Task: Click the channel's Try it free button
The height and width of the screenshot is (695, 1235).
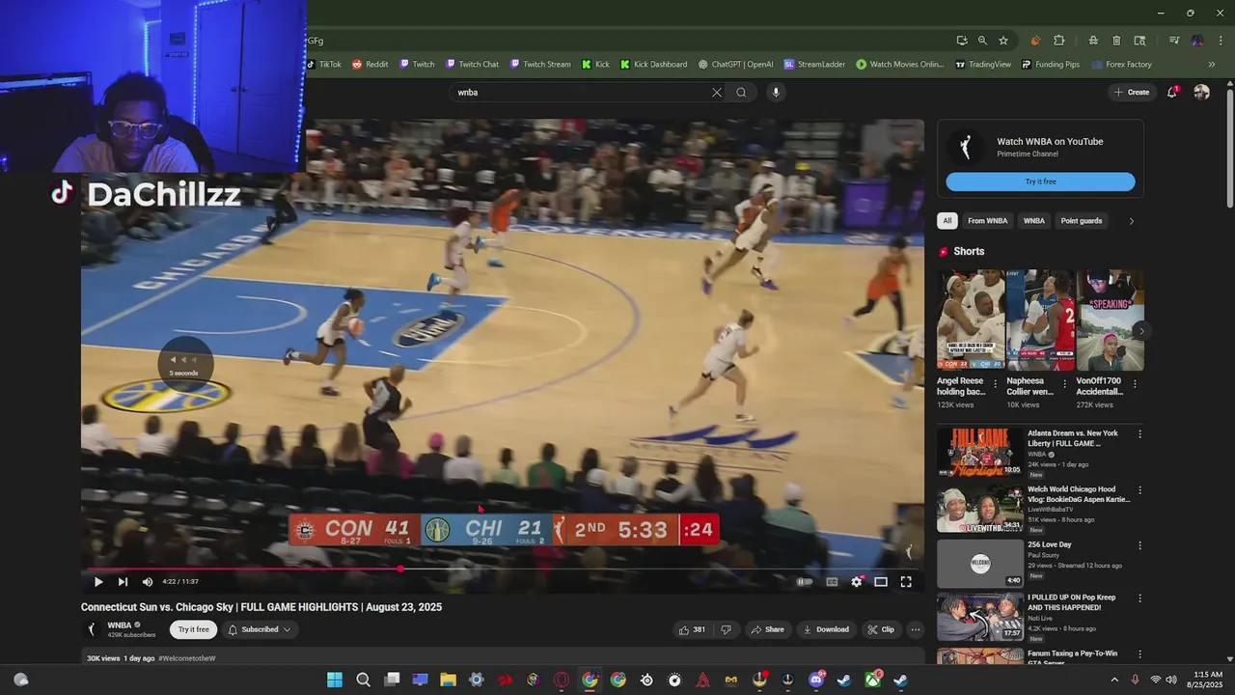Action: click(x=193, y=629)
